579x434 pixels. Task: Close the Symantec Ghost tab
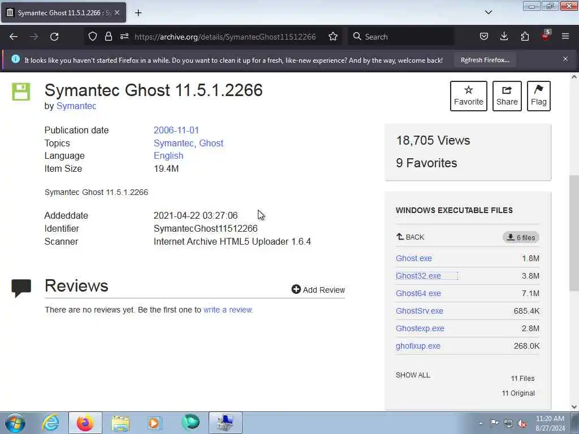[117, 12]
